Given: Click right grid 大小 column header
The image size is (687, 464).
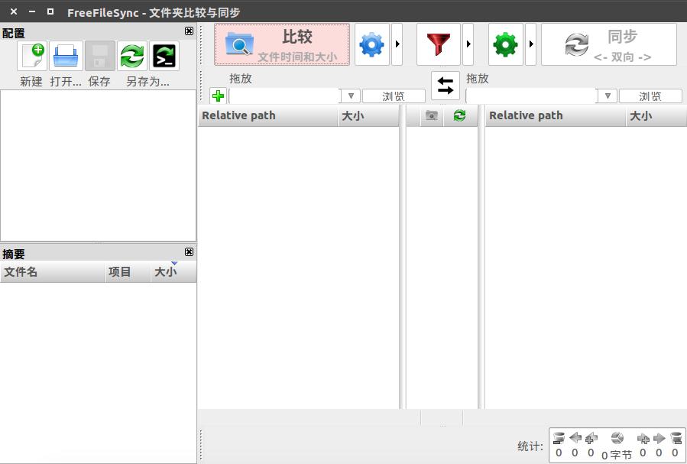Looking at the screenshot, I should coord(656,115).
